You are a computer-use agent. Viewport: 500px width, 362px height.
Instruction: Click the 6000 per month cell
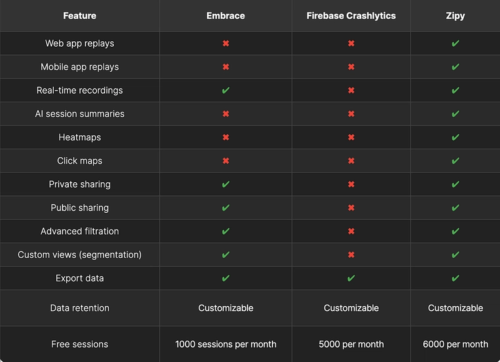point(456,344)
